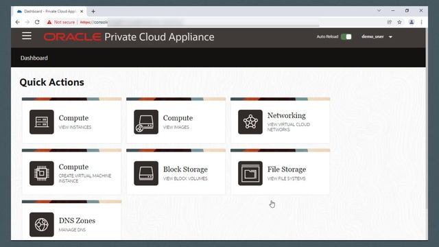This screenshot has height=247, width=439.
Task: Click the browser address bar URL field
Action: [x=213, y=22]
